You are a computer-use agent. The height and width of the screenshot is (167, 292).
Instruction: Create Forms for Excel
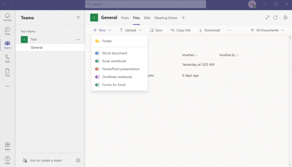click(120, 85)
